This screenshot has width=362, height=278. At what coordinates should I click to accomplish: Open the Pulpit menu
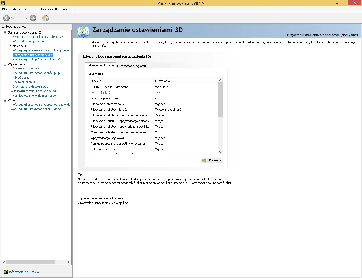(x=29, y=9)
